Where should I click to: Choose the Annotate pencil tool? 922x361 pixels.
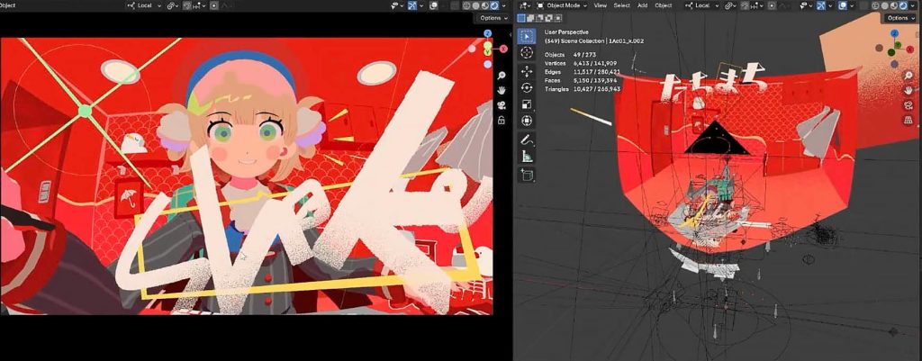tap(527, 140)
